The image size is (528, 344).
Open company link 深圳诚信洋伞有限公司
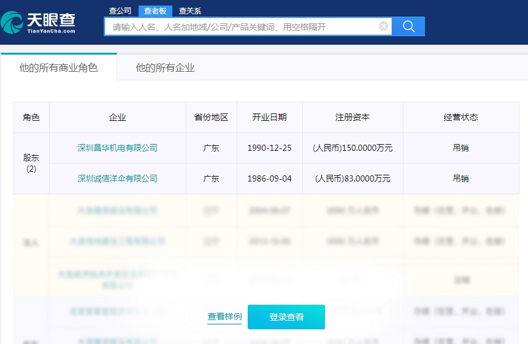[118, 178]
